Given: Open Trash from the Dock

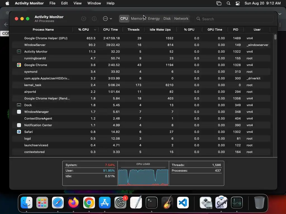Looking at the screenshot, I should click(259, 203).
